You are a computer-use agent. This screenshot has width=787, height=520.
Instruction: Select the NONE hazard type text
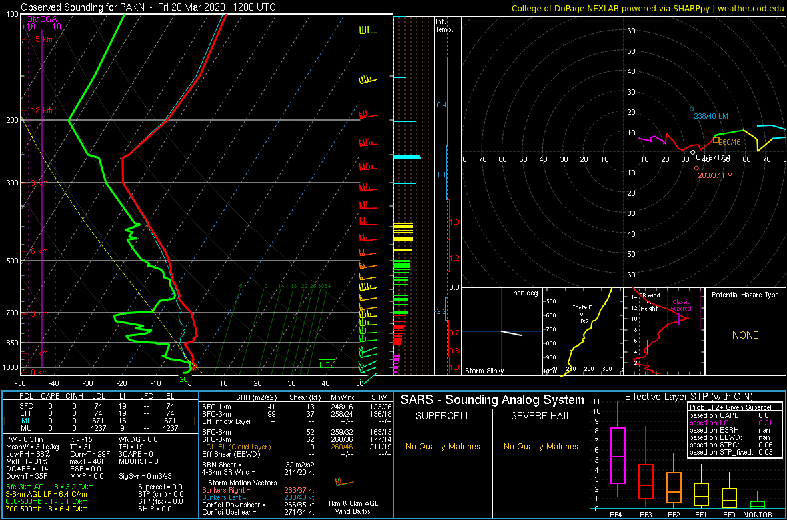pos(746,335)
